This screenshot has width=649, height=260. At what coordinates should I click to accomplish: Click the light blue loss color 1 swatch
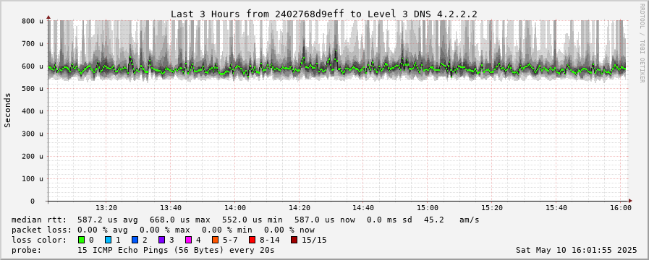(108, 240)
